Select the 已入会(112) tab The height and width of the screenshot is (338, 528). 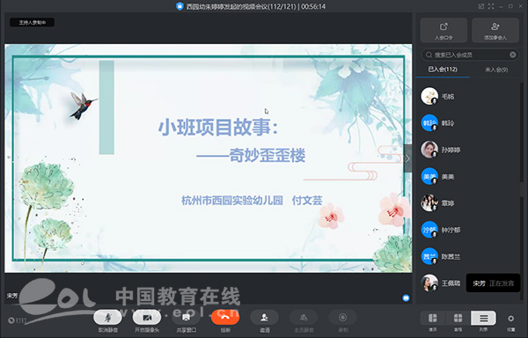443,70
